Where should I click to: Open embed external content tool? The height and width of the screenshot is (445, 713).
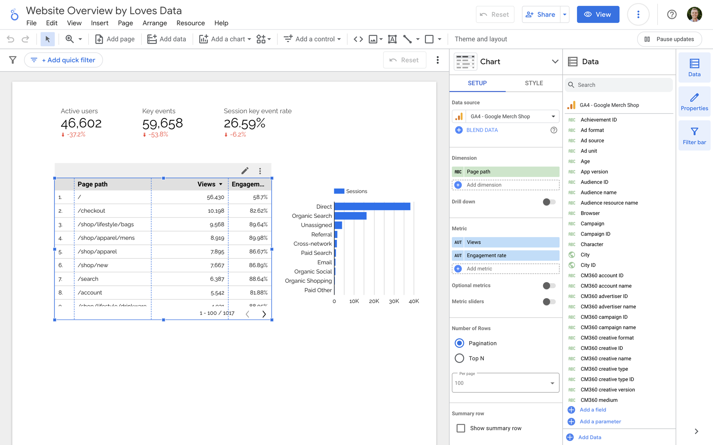click(358, 39)
